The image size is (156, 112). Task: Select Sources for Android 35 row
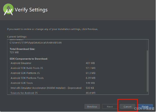(53, 93)
